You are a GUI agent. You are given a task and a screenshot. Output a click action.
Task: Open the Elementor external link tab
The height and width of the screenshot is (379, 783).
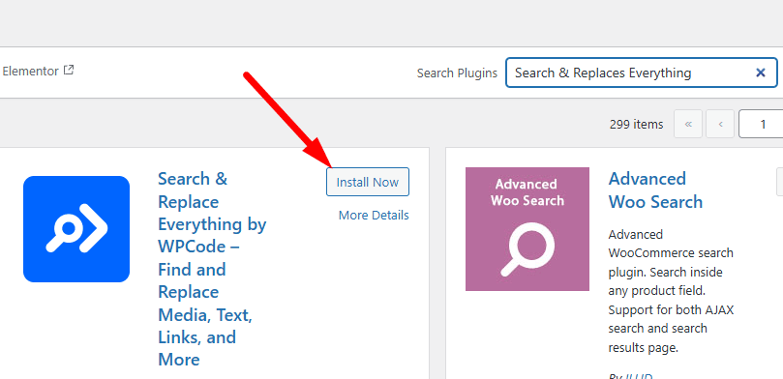pyautogui.click(x=38, y=71)
